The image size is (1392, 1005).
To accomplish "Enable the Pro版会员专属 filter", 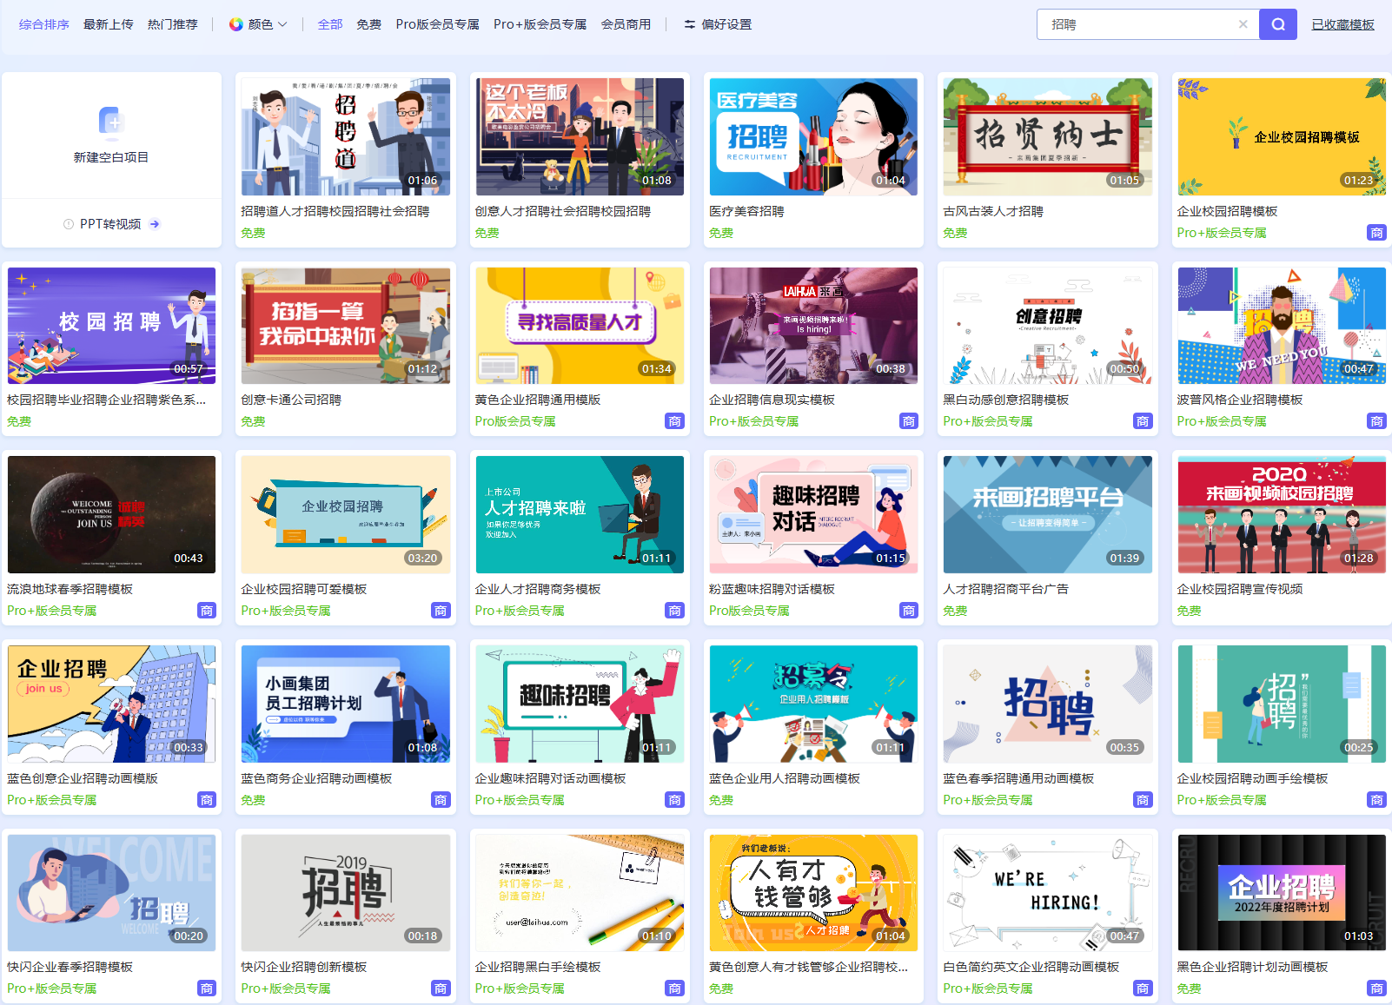I will point(436,23).
